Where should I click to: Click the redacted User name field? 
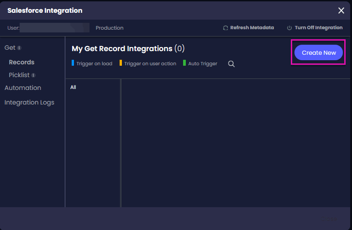(x=54, y=27)
